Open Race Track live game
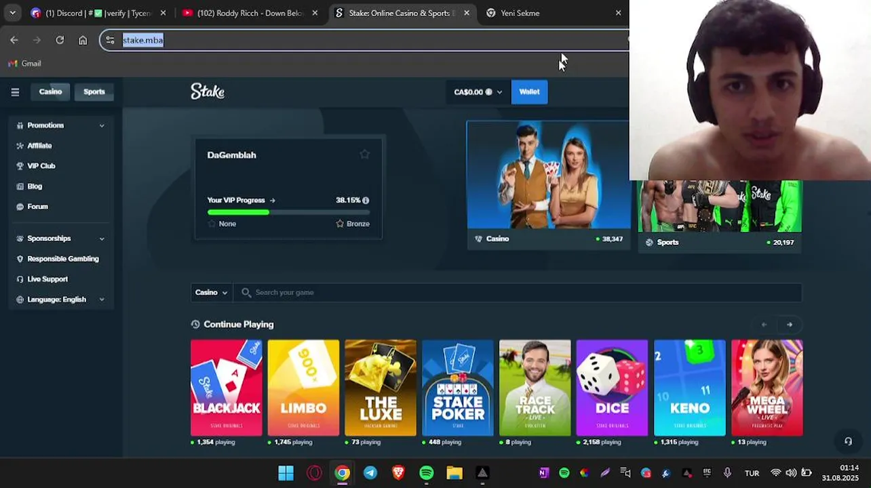This screenshot has height=488, width=871. click(535, 388)
